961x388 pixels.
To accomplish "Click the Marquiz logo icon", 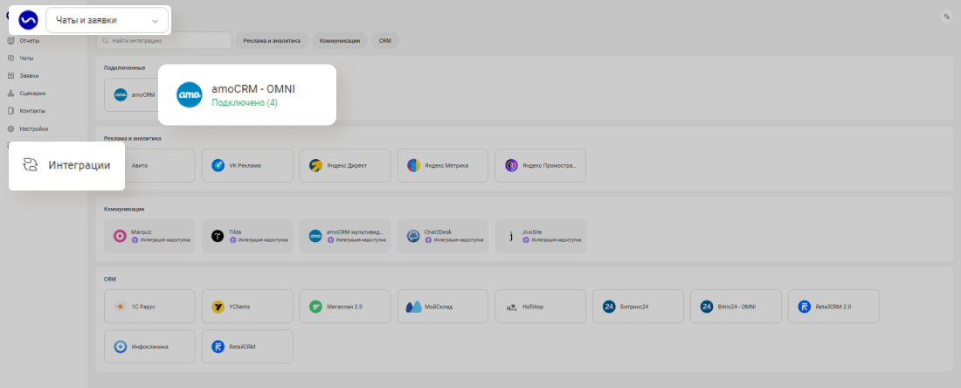I will pos(121,236).
